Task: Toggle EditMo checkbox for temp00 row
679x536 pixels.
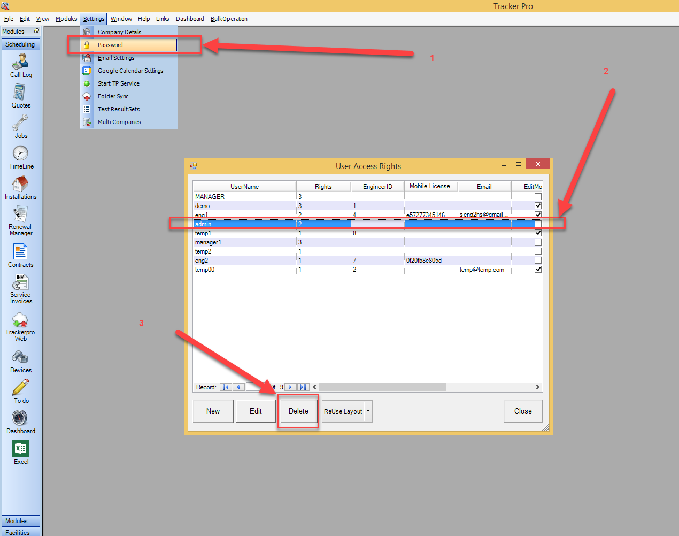Action: tap(538, 270)
